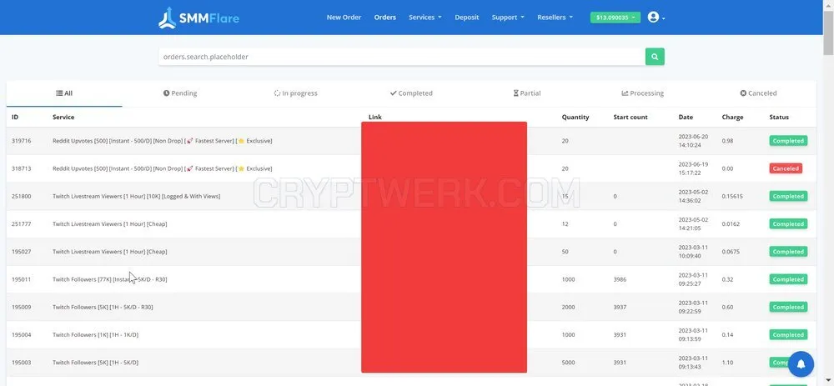
Task: Expand the Support dropdown menu
Action: point(508,18)
